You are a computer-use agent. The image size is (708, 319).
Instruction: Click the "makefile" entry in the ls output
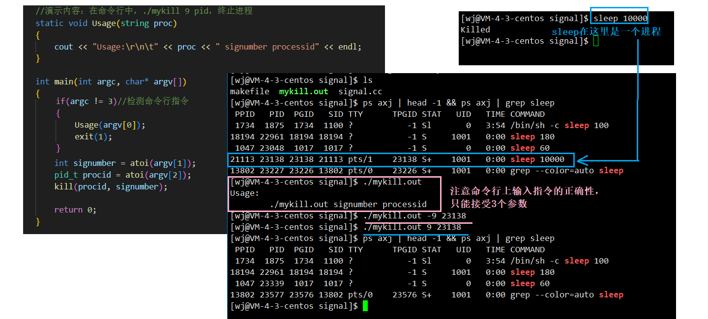pyautogui.click(x=250, y=91)
